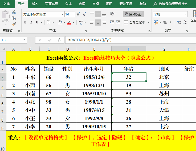Click the formula bar confirm checkmark
The width and height of the screenshot is (196, 151).
(x=50, y=40)
